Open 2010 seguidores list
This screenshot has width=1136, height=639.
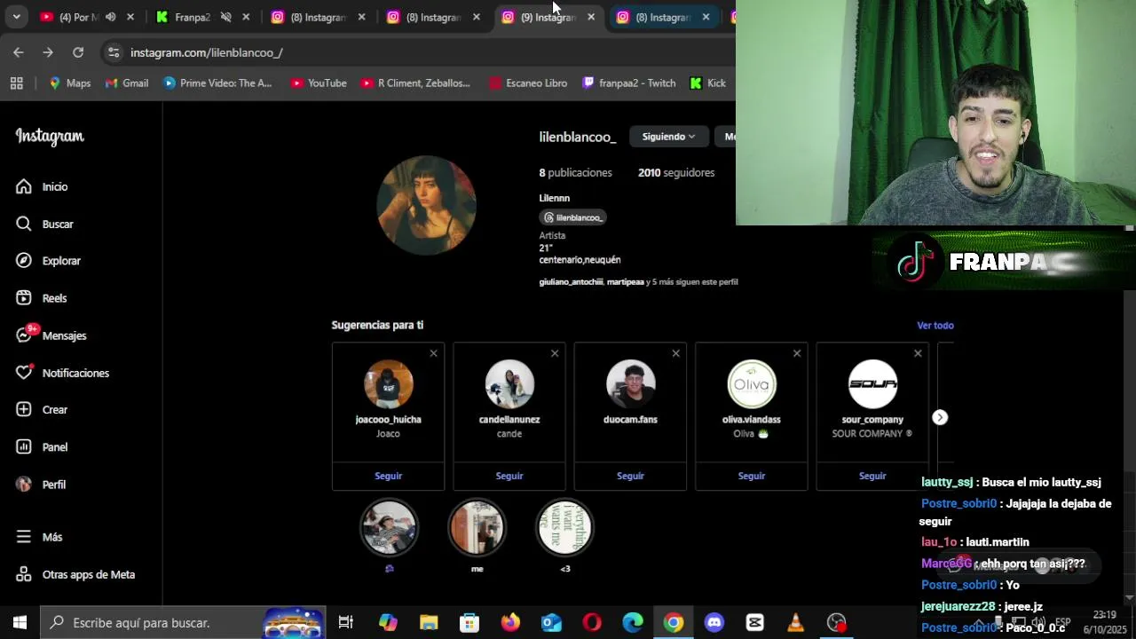676,173
